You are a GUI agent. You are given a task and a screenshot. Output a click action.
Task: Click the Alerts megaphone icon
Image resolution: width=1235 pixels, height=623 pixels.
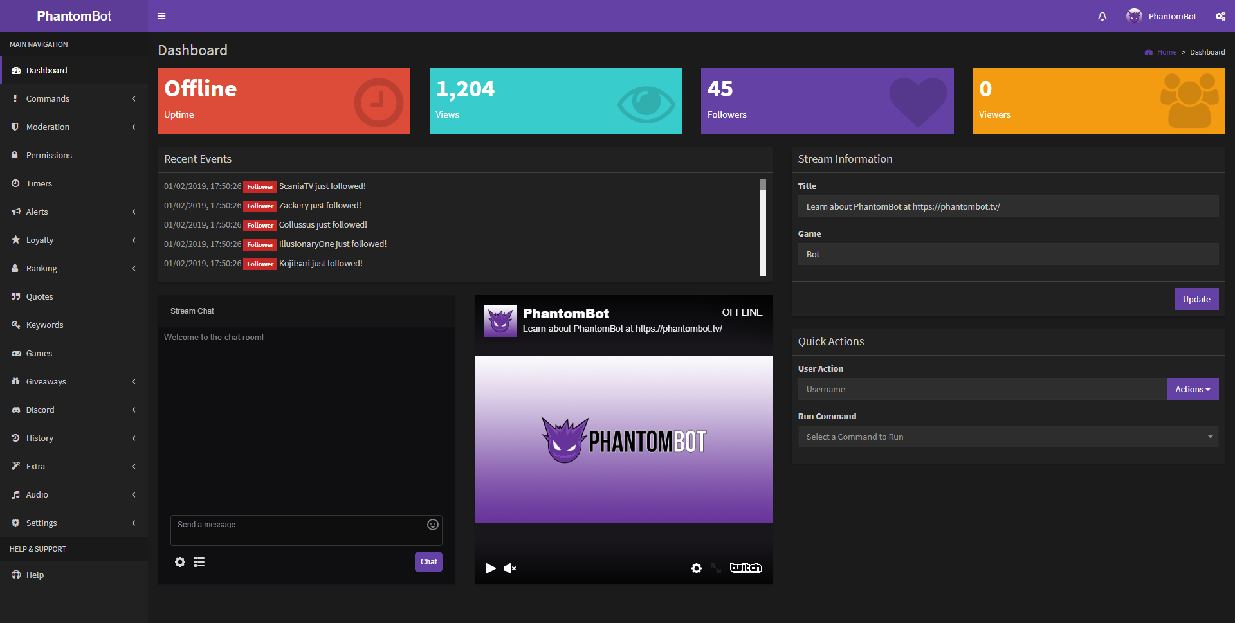[16, 212]
